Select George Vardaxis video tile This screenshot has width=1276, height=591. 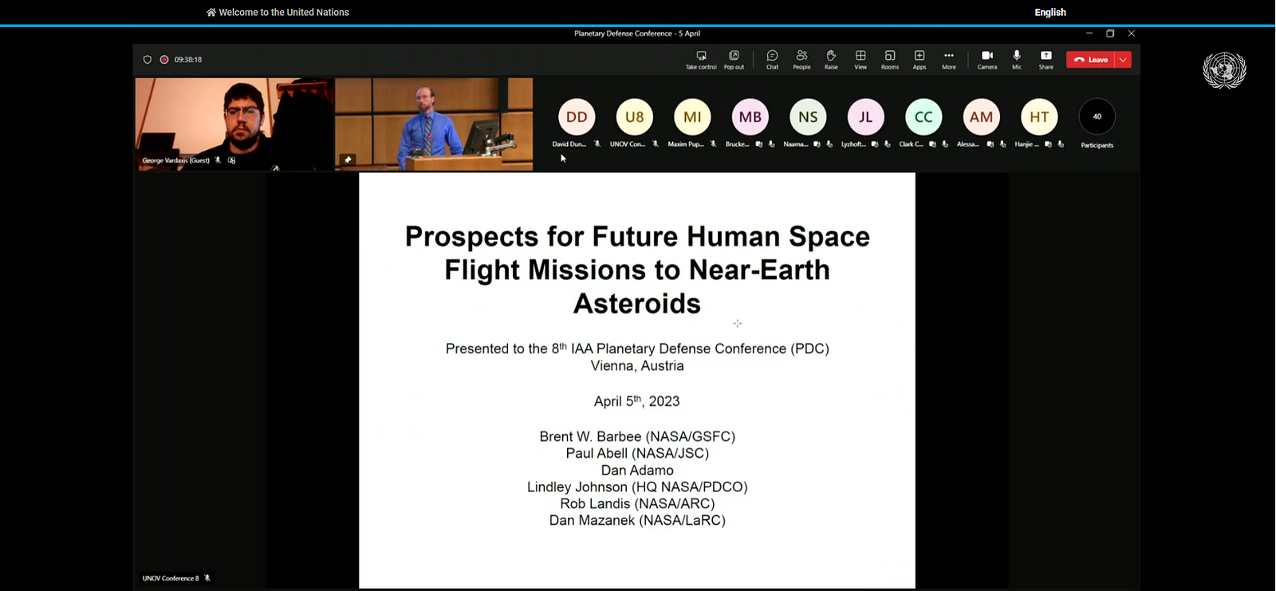[x=234, y=124]
